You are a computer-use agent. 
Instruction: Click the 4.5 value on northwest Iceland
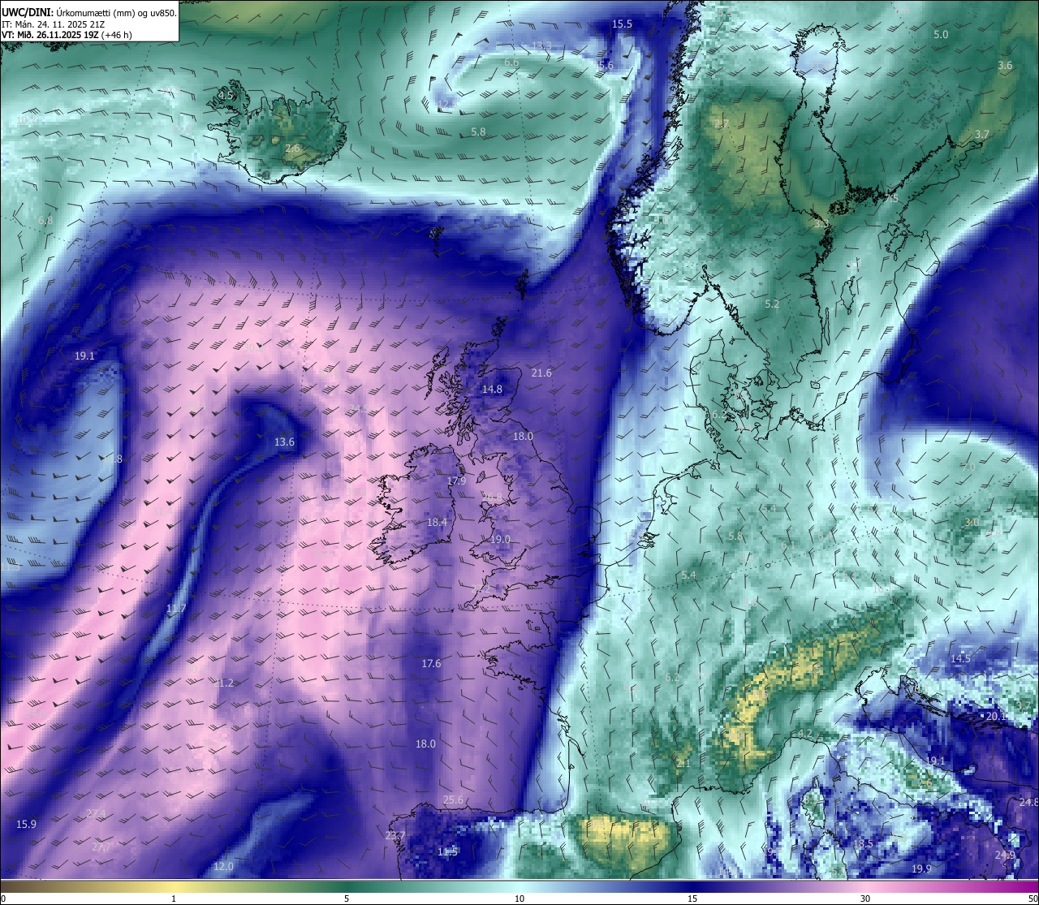226,96
